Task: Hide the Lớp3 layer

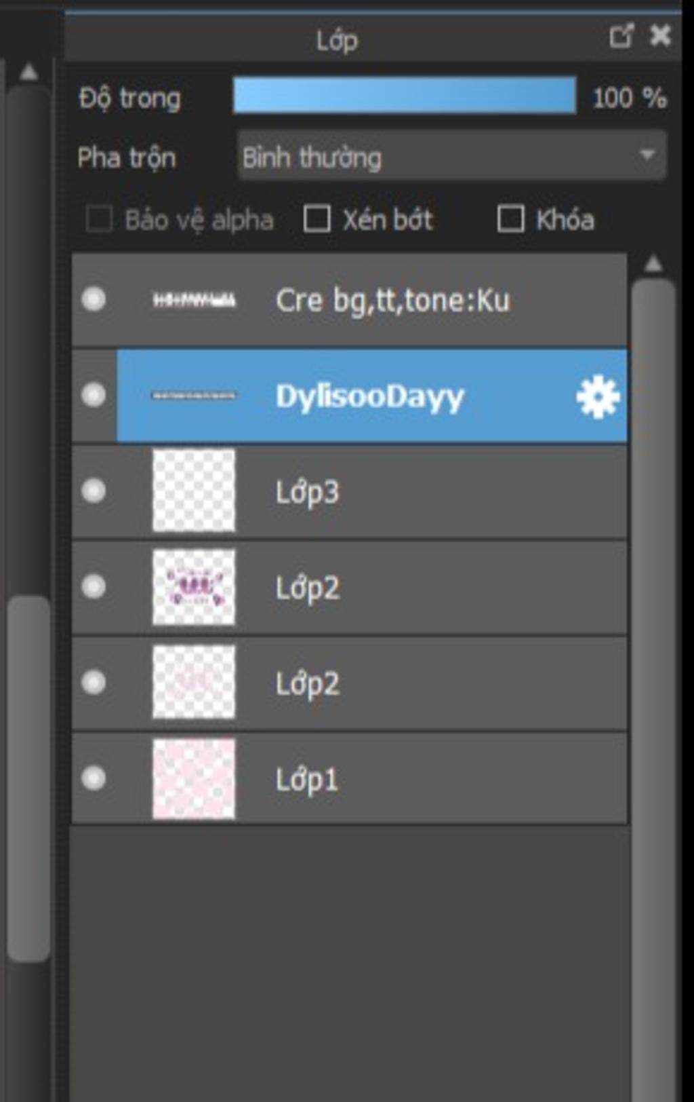Action: point(94,491)
